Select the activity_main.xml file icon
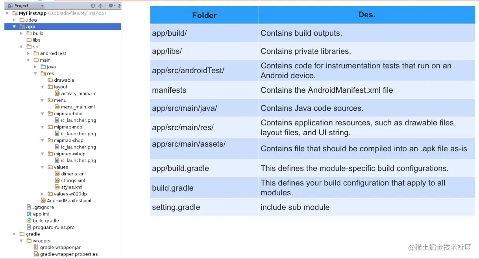Viewport: 479px width, 259px height. point(57,94)
